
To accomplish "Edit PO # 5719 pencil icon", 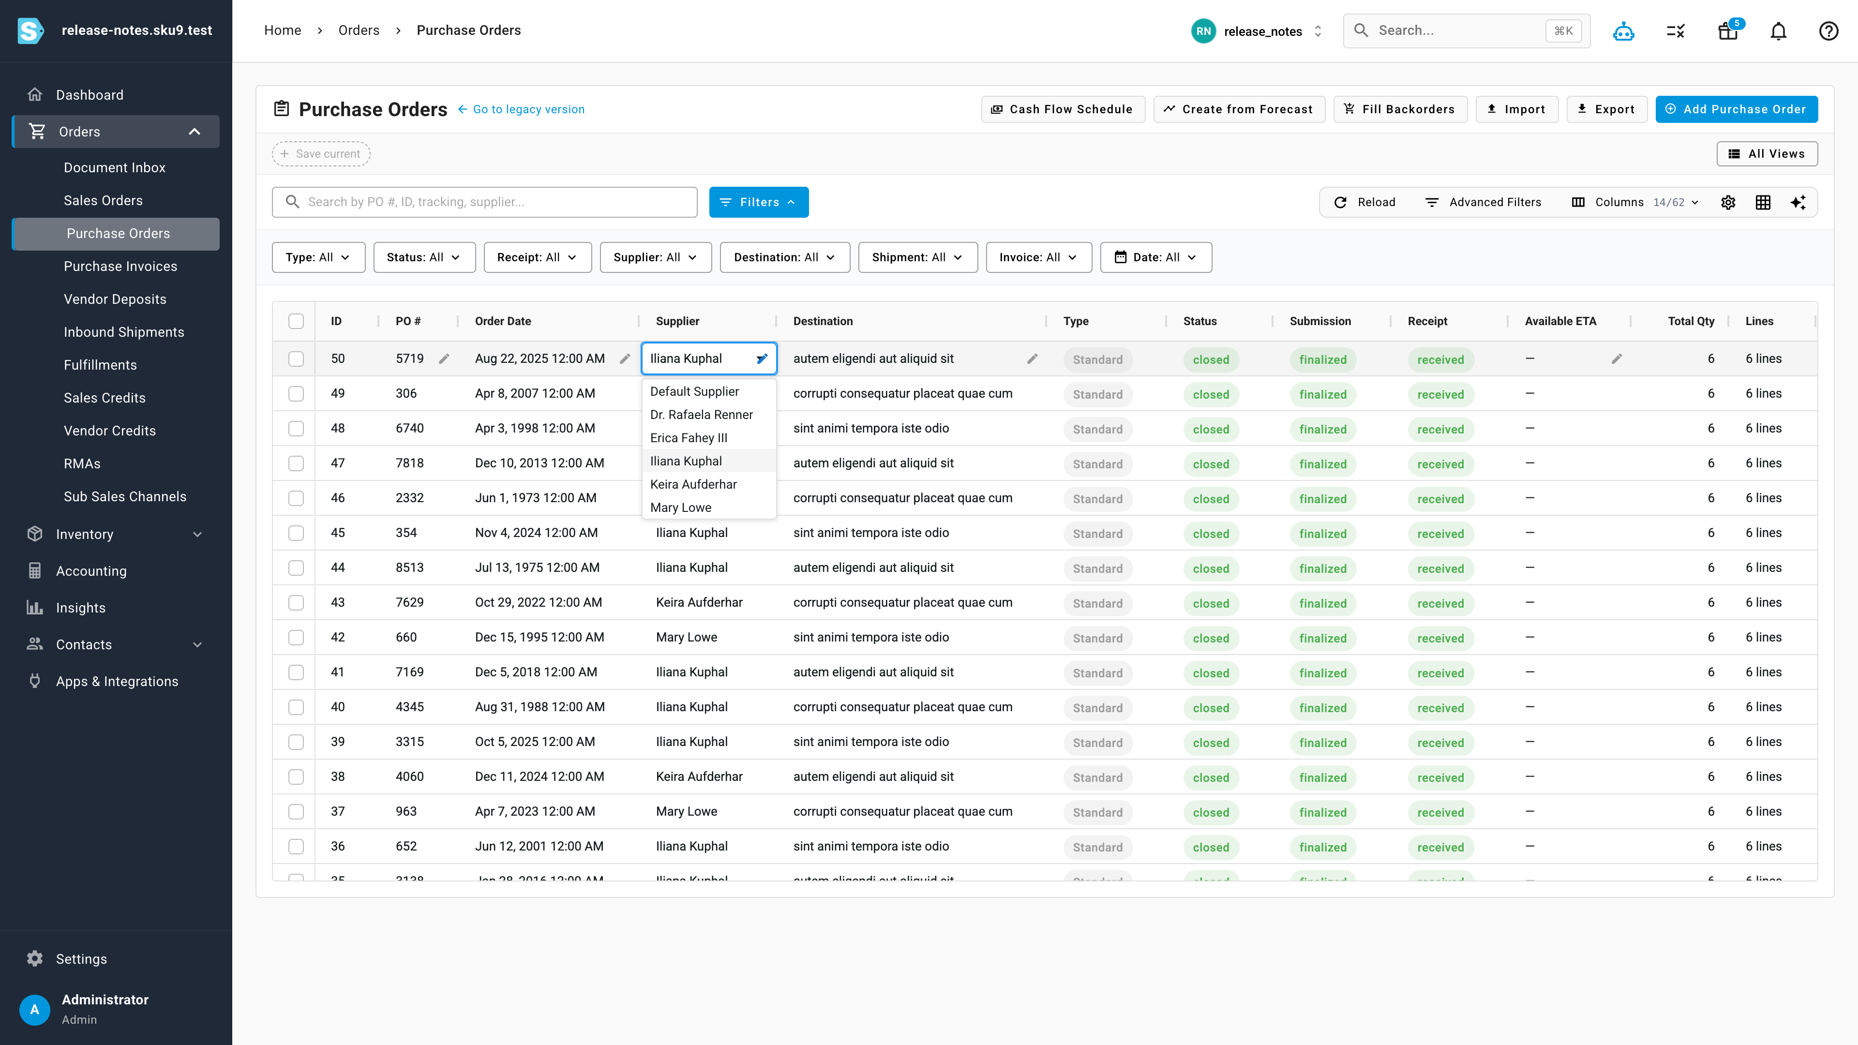I will (444, 358).
